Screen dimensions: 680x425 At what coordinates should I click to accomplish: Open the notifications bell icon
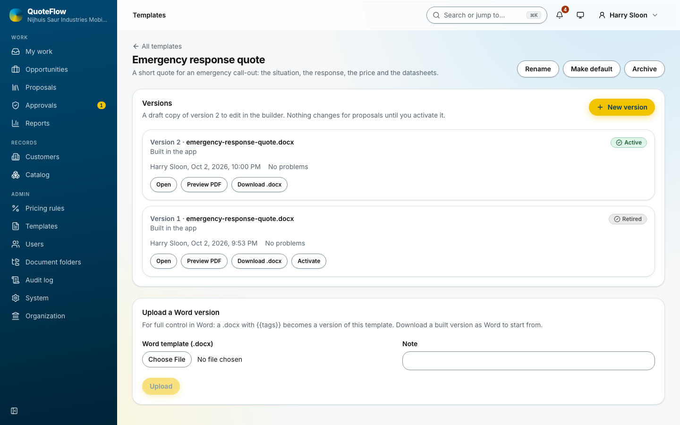click(x=560, y=15)
